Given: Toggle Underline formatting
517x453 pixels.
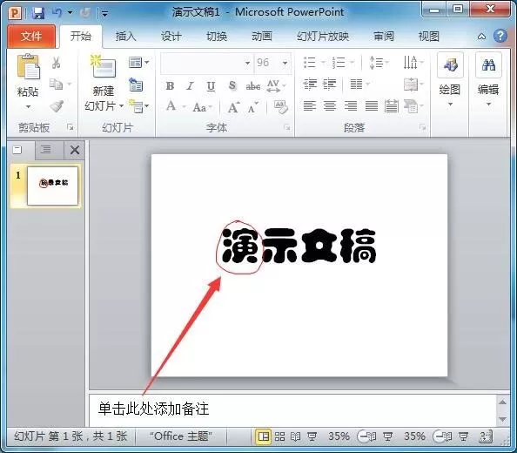Looking at the screenshot, I should pyautogui.click(x=211, y=86).
